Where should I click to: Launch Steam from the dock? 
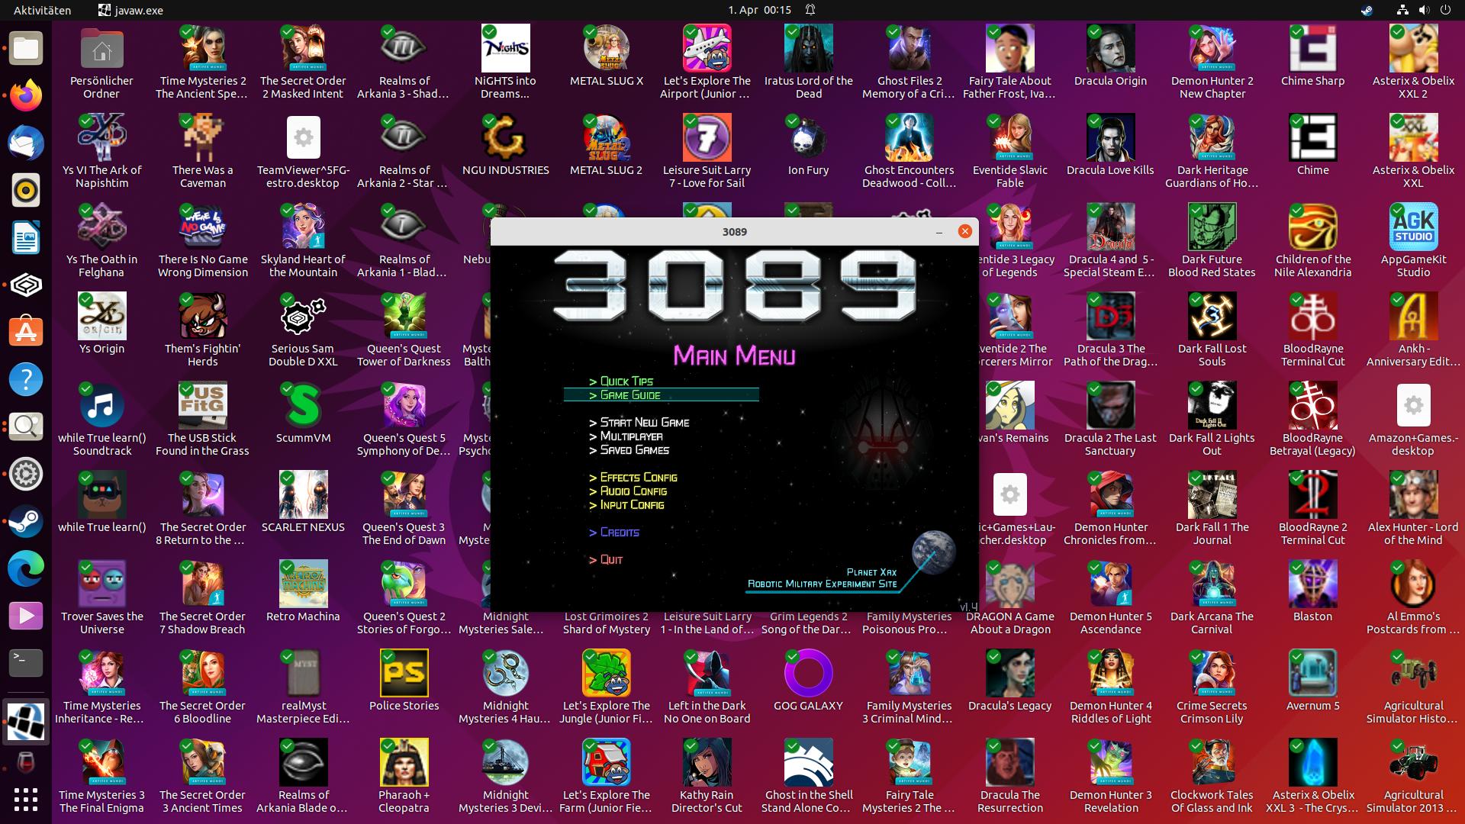[x=25, y=523]
